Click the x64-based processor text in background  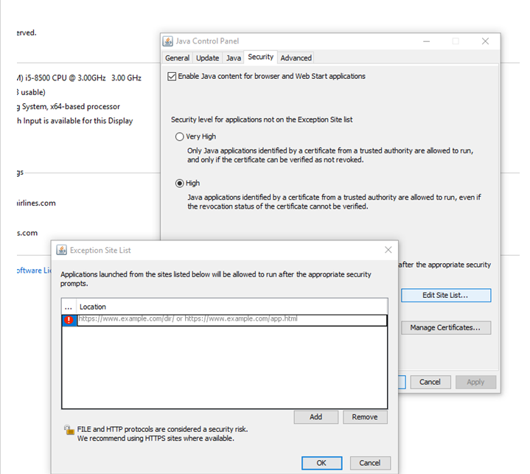pyautogui.click(x=86, y=106)
